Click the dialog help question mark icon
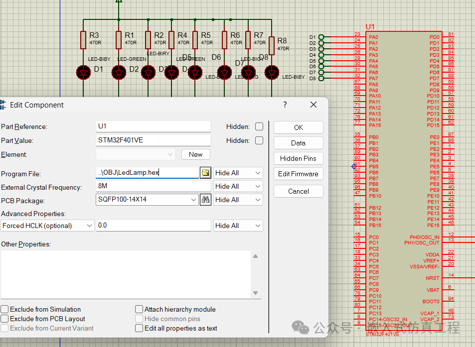The width and height of the screenshot is (475, 347). point(285,105)
